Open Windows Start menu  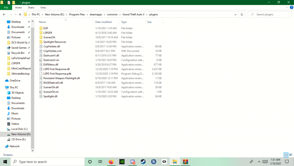[5, 162]
